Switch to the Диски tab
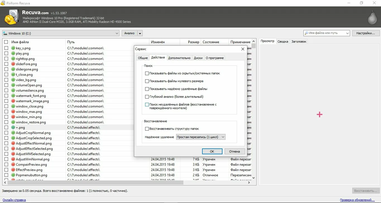This screenshot has width=381, height=203. click(x=198, y=58)
